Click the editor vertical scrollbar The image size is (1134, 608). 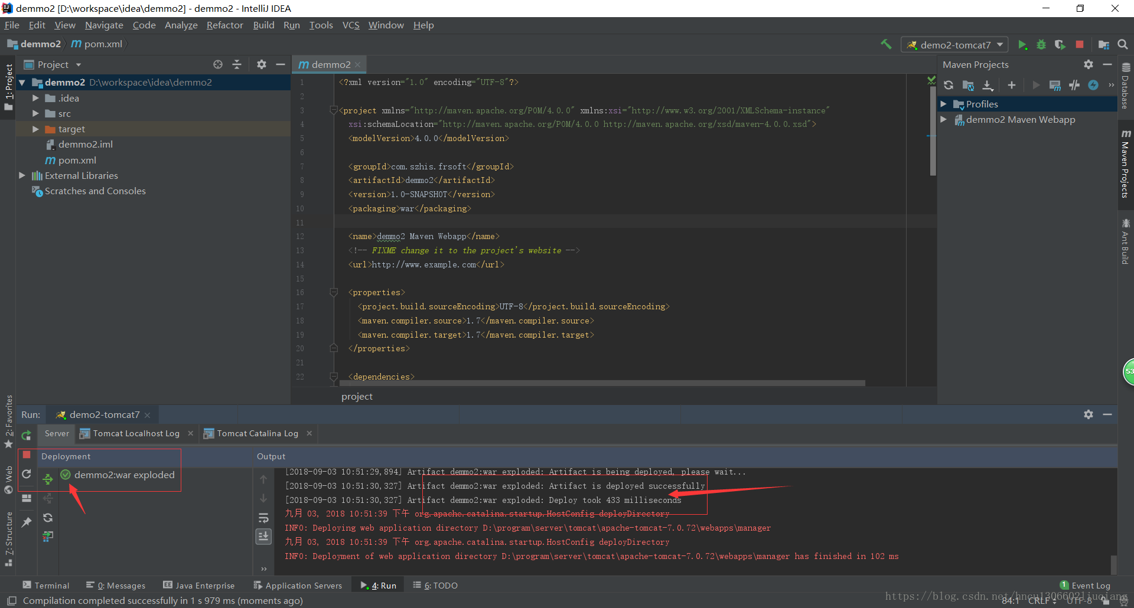933,131
